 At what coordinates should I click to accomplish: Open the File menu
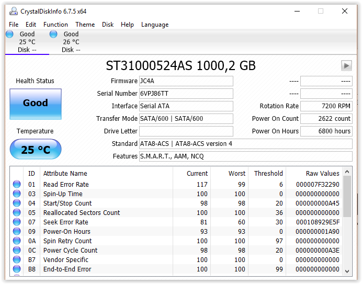14,25
